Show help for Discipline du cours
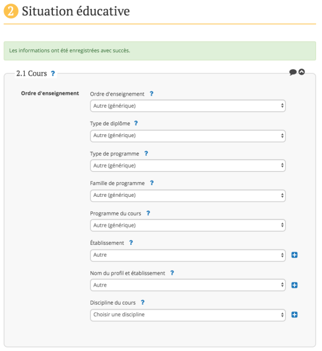Viewport: 322px width, 351px height. pos(143,302)
